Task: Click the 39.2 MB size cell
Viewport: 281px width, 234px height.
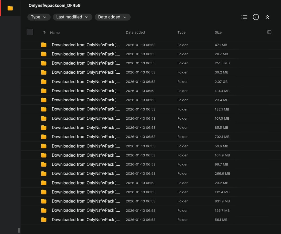Action: pyautogui.click(x=221, y=72)
